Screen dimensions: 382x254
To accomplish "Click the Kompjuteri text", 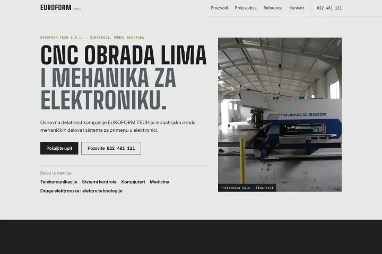I will tap(133, 182).
